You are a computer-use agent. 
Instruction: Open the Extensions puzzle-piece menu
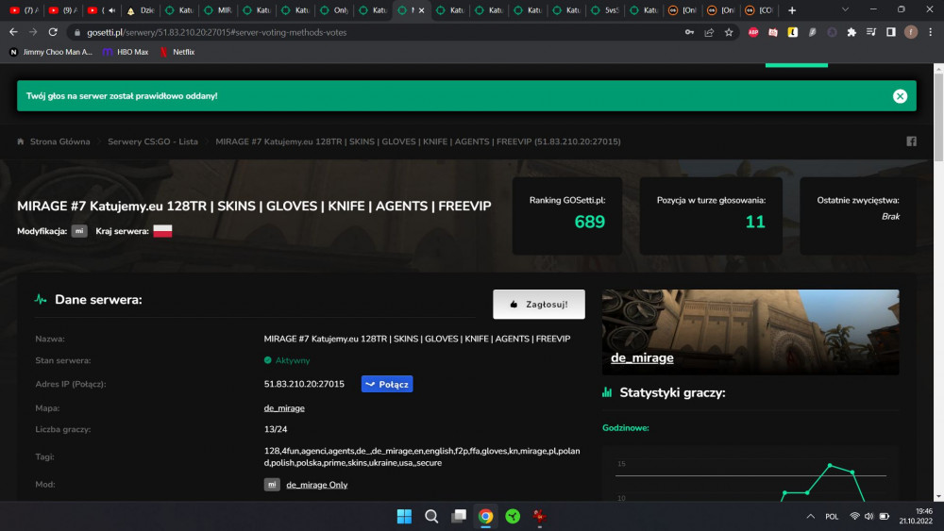[851, 32]
